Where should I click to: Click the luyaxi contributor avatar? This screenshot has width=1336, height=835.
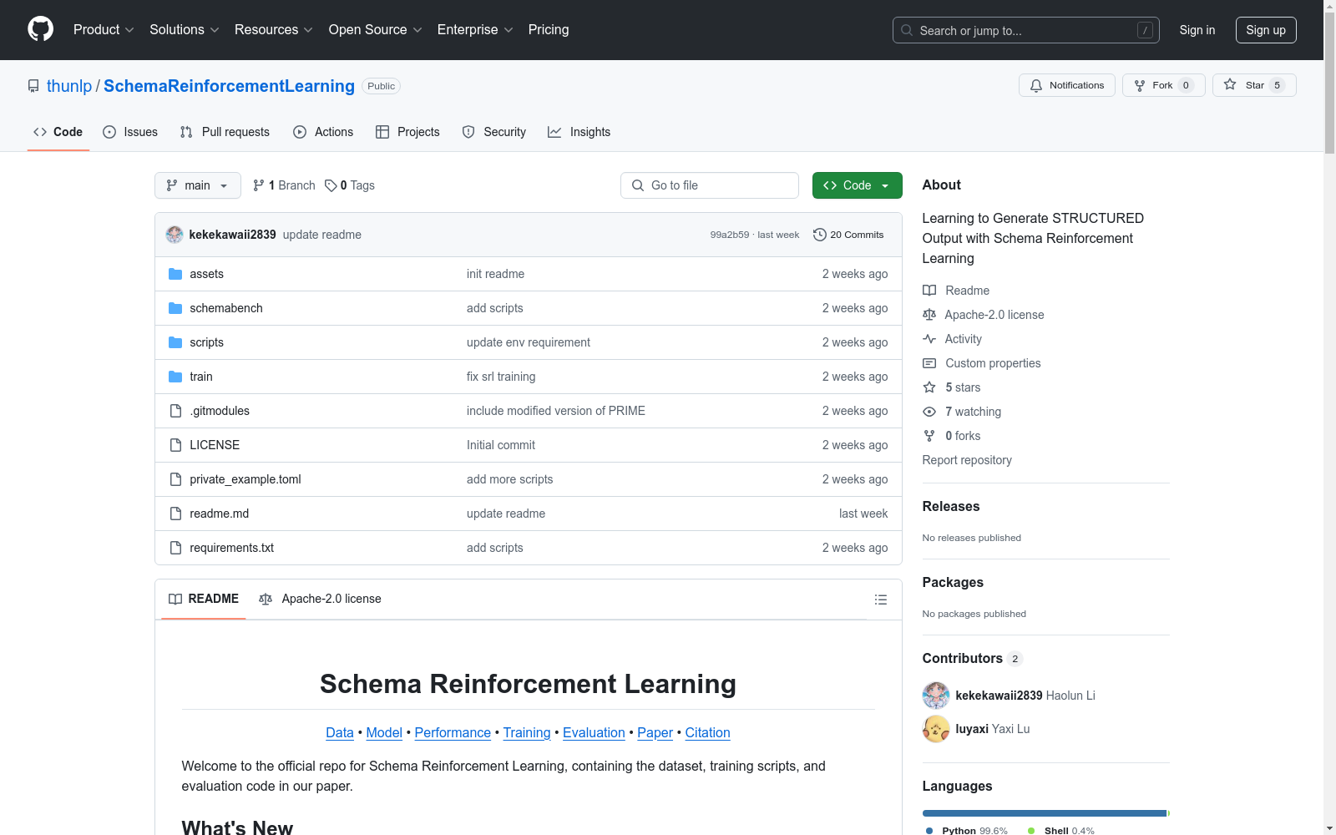936,729
